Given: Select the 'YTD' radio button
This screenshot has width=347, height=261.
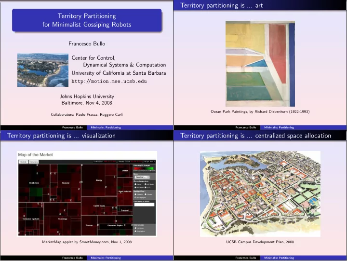Looking at the screenshot, I should pos(146,188).
